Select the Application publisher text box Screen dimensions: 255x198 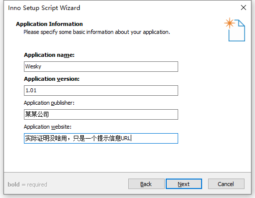pyautogui.click(x=101, y=114)
